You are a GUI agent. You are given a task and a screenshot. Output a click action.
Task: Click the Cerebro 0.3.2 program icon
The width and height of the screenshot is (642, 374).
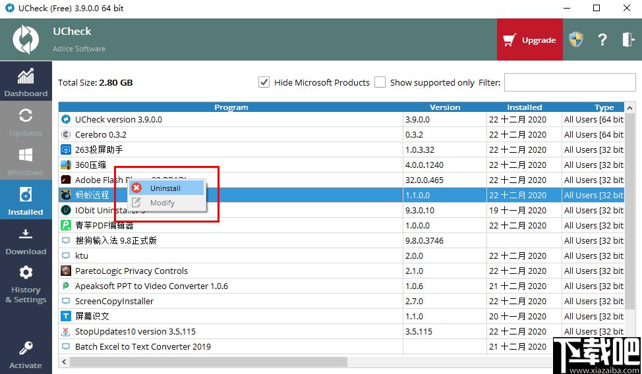click(x=65, y=134)
